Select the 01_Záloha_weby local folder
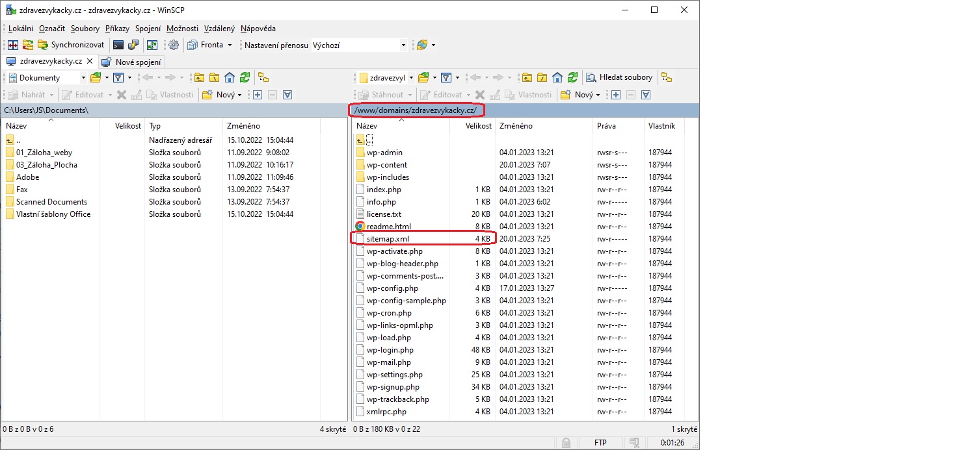This screenshot has height=450, width=973. (x=44, y=153)
